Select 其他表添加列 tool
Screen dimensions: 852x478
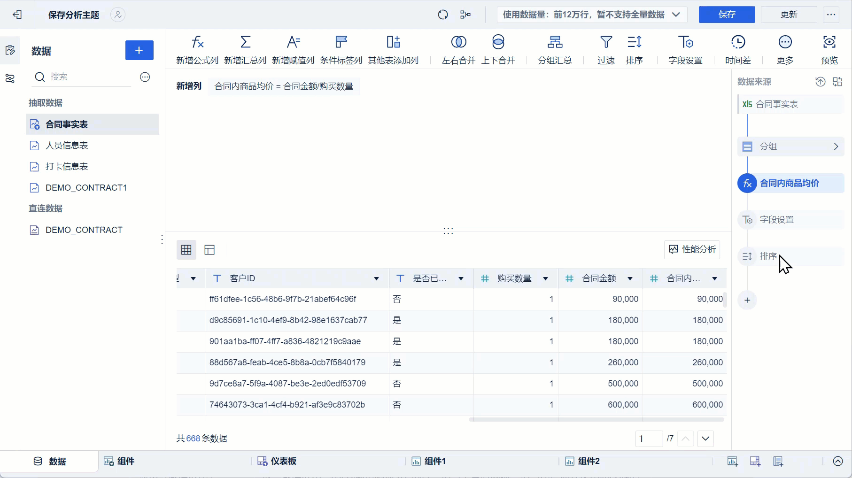[x=393, y=50]
